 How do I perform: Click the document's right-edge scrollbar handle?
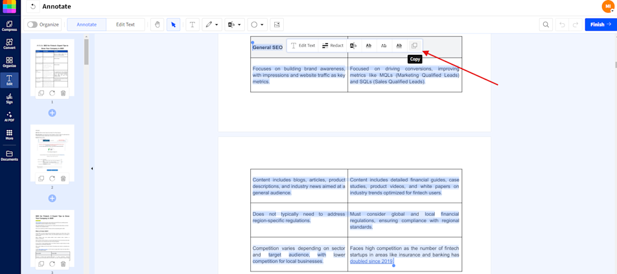(616, 65)
